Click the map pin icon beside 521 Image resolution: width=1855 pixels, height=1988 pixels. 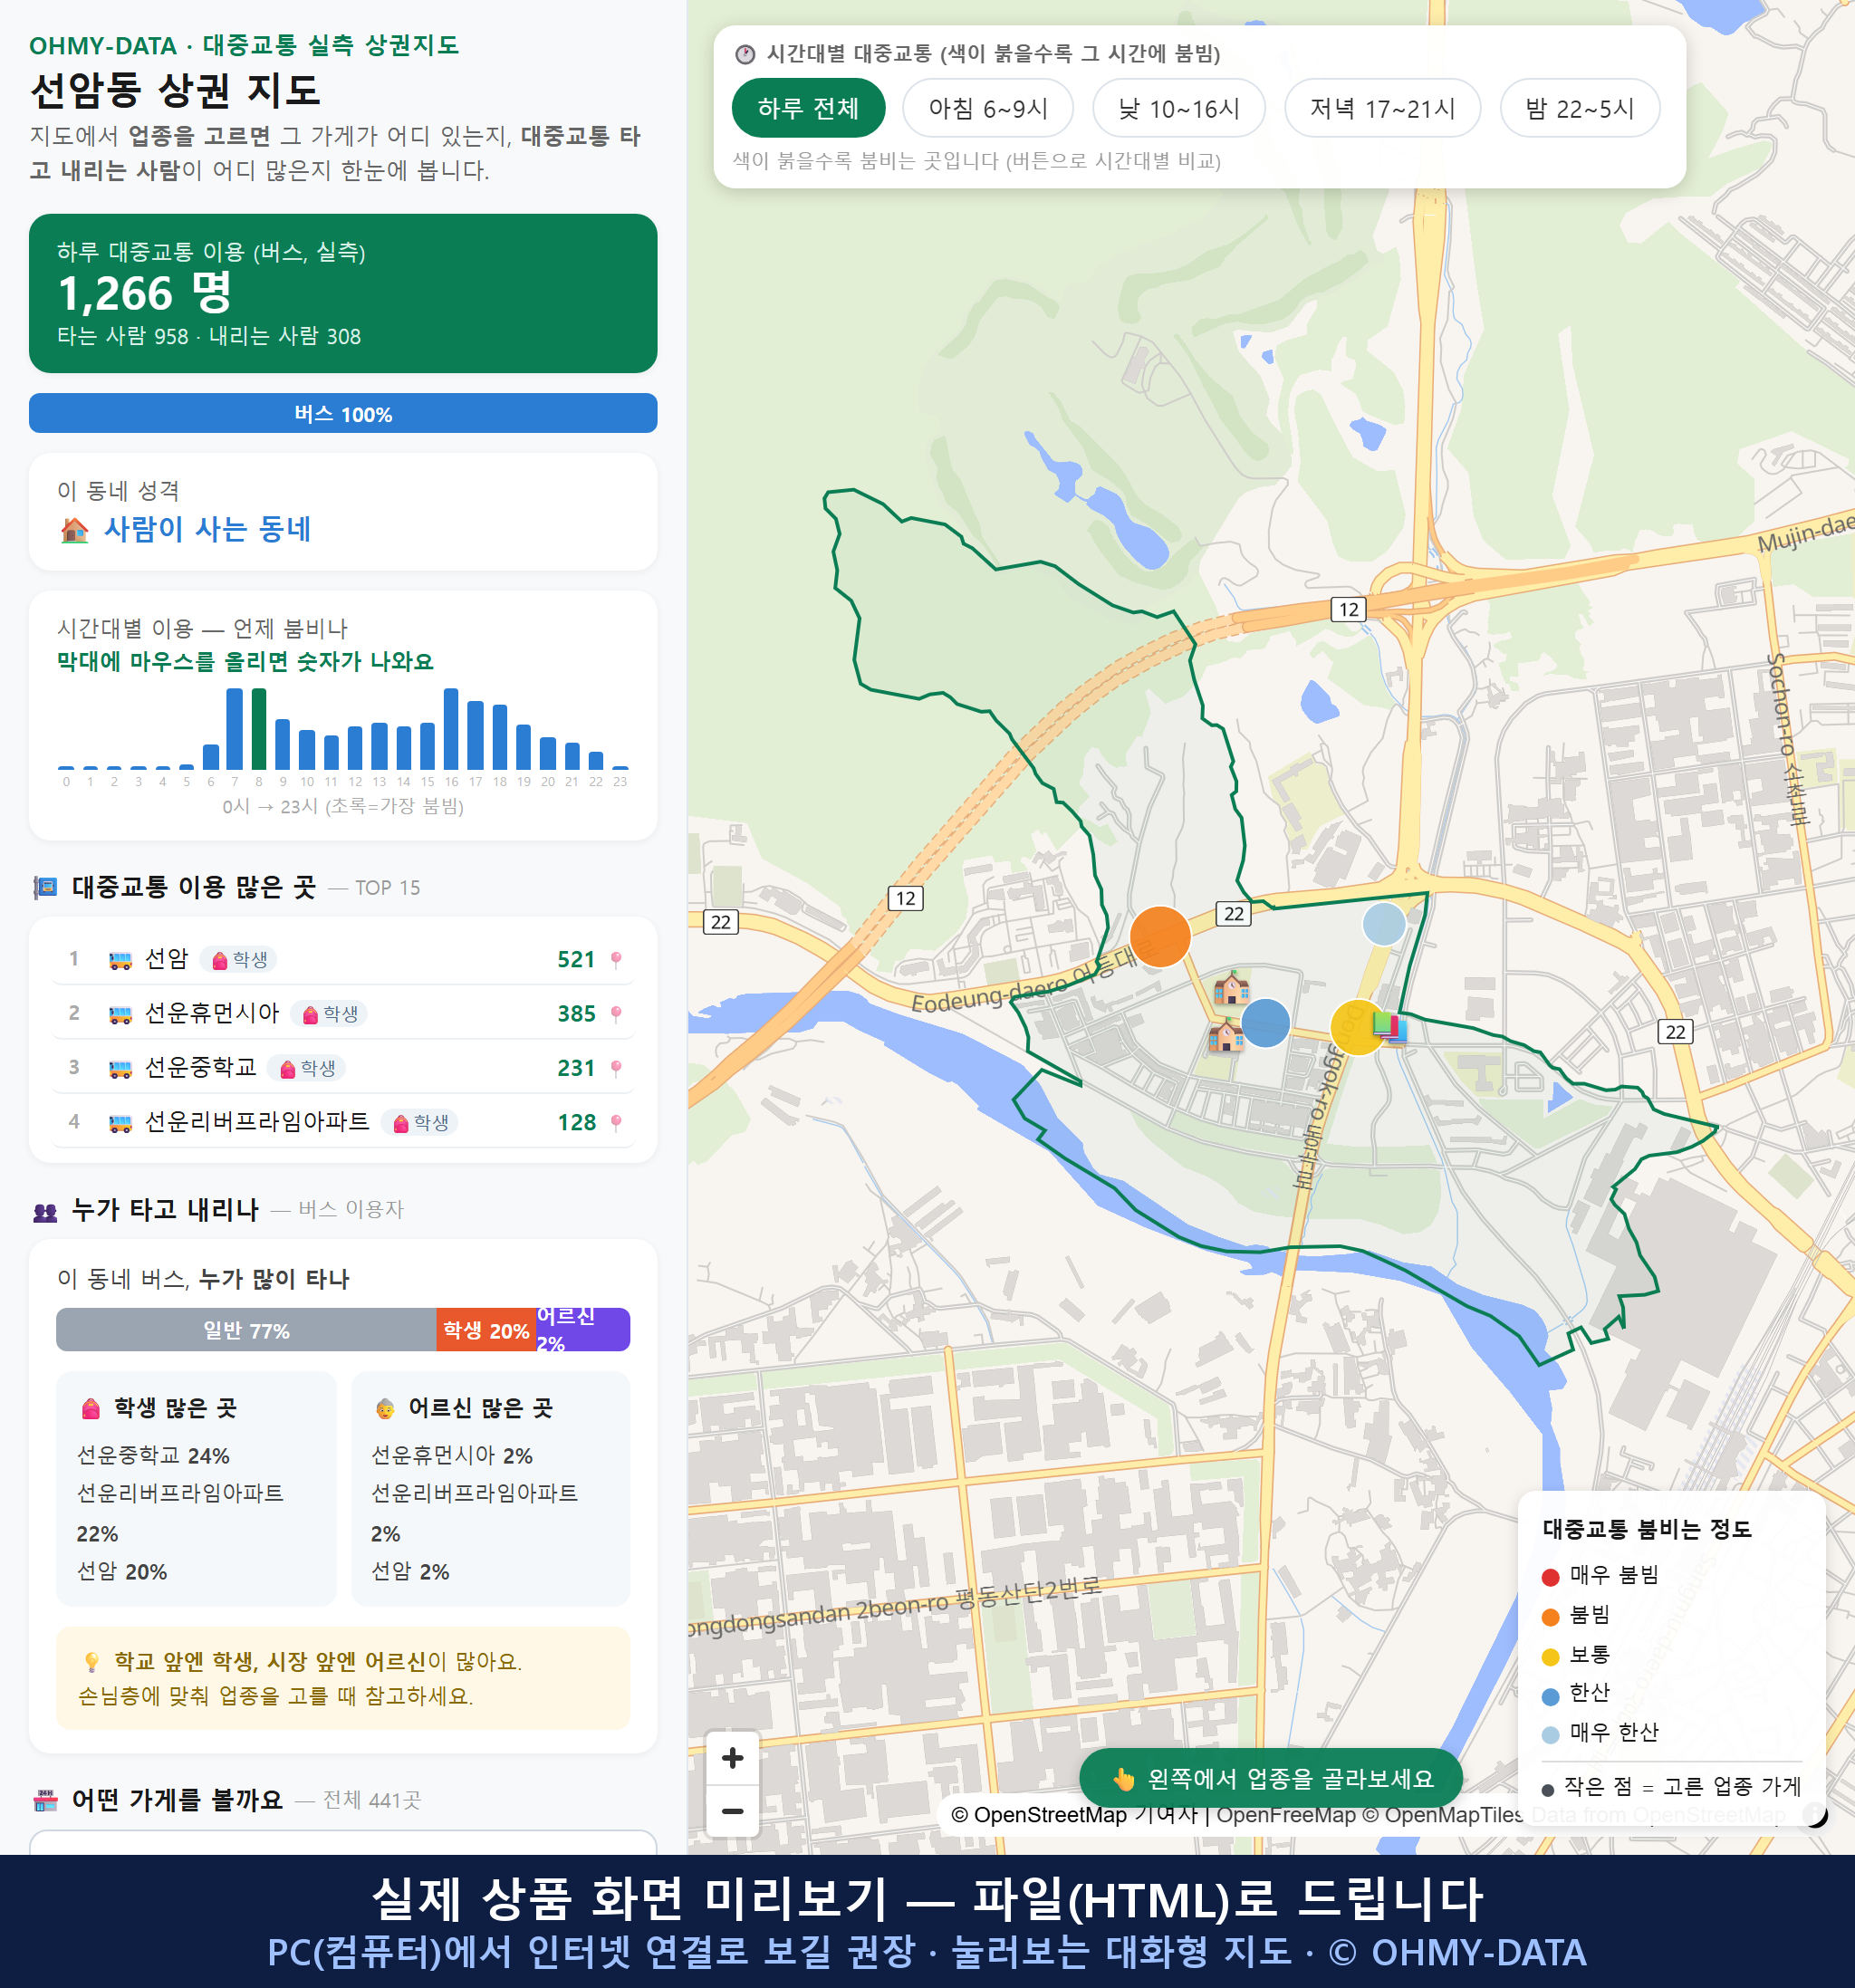pyautogui.click(x=616, y=960)
